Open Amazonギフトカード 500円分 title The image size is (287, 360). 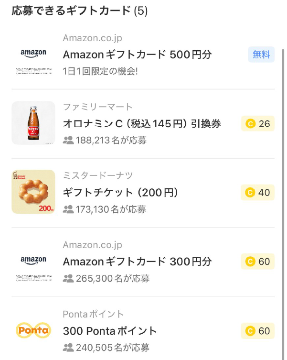click(x=137, y=55)
